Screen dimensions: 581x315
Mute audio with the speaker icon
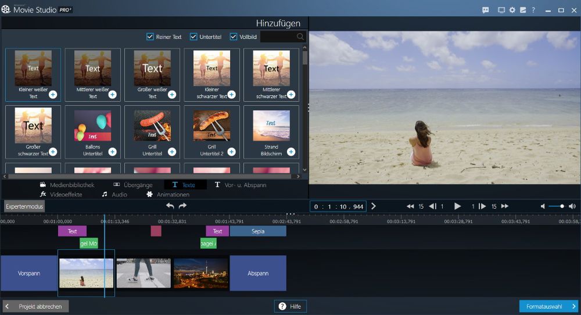coord(543,206)
